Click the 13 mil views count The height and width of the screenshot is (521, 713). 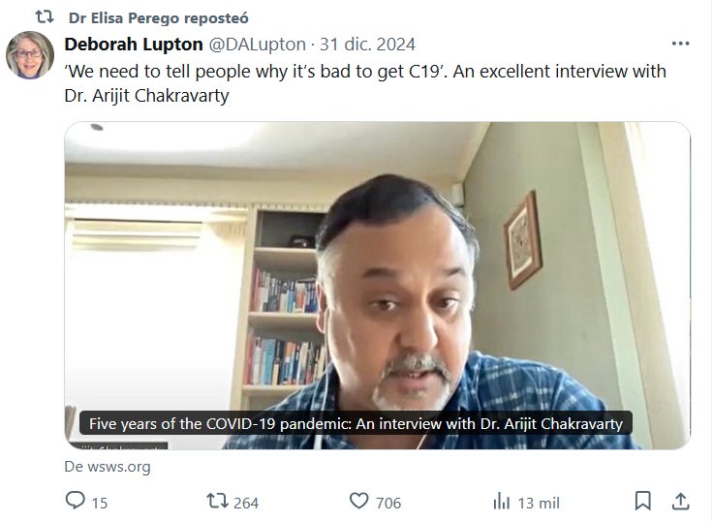point(539,503)
